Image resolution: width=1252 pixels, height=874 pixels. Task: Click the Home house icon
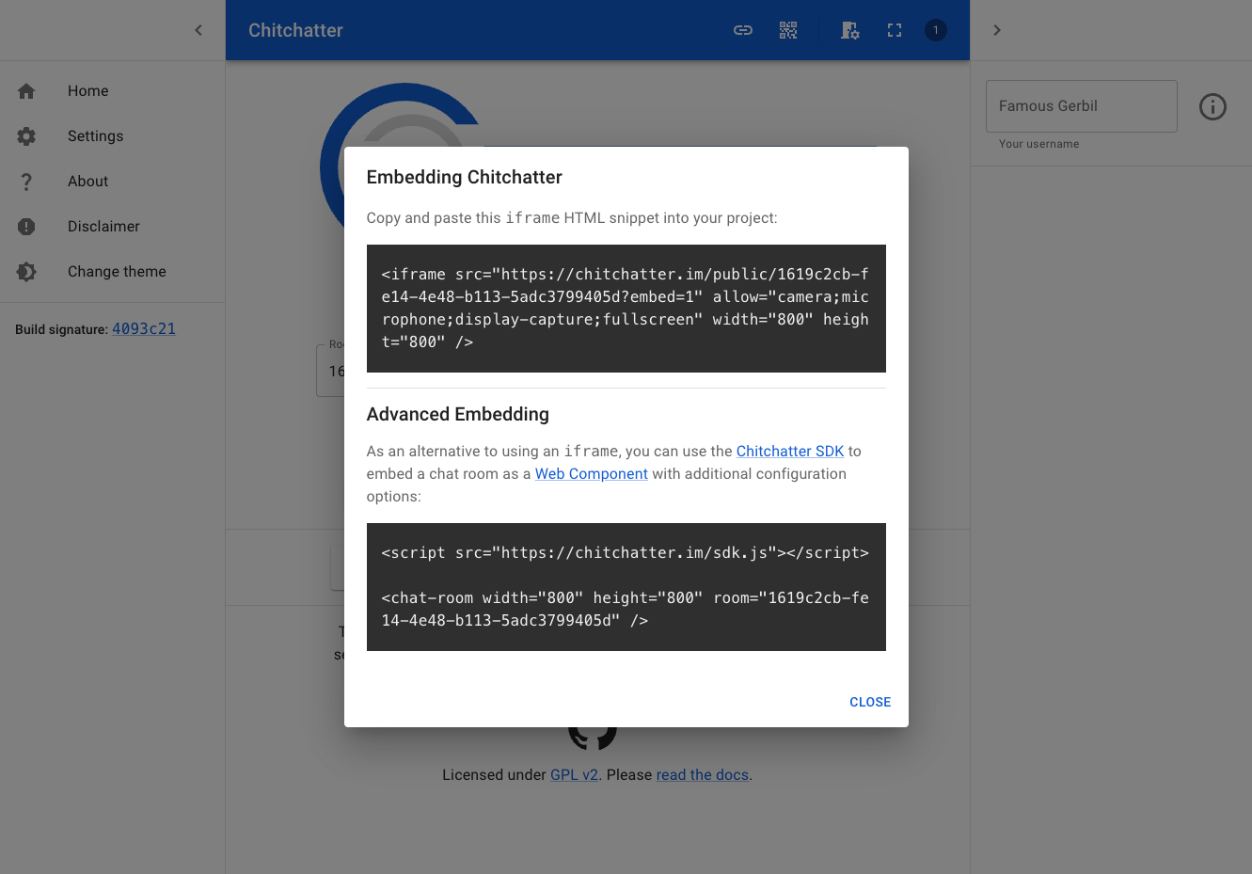click(26, 91)
